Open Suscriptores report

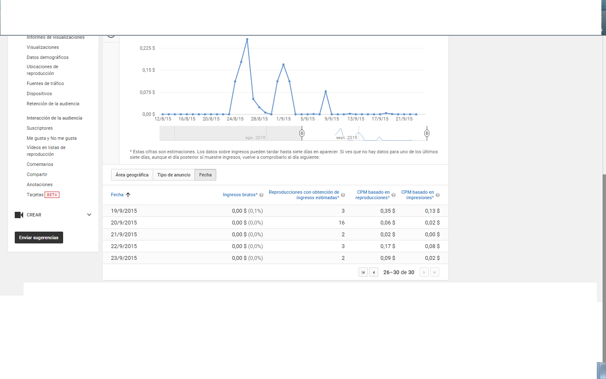tap(40, 128)
